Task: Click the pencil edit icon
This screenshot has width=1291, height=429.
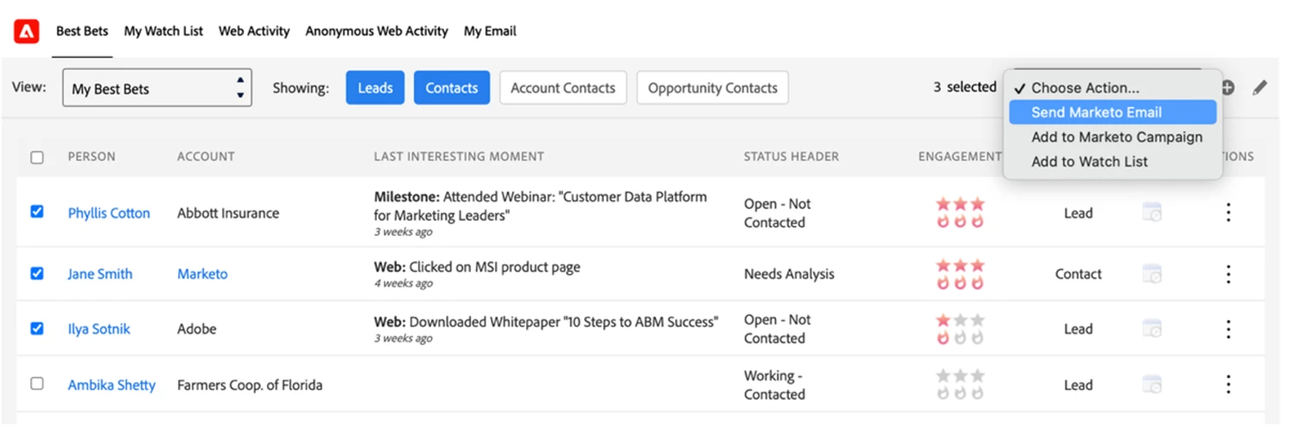Action: pyautogui.click(x=1260, y=87)
